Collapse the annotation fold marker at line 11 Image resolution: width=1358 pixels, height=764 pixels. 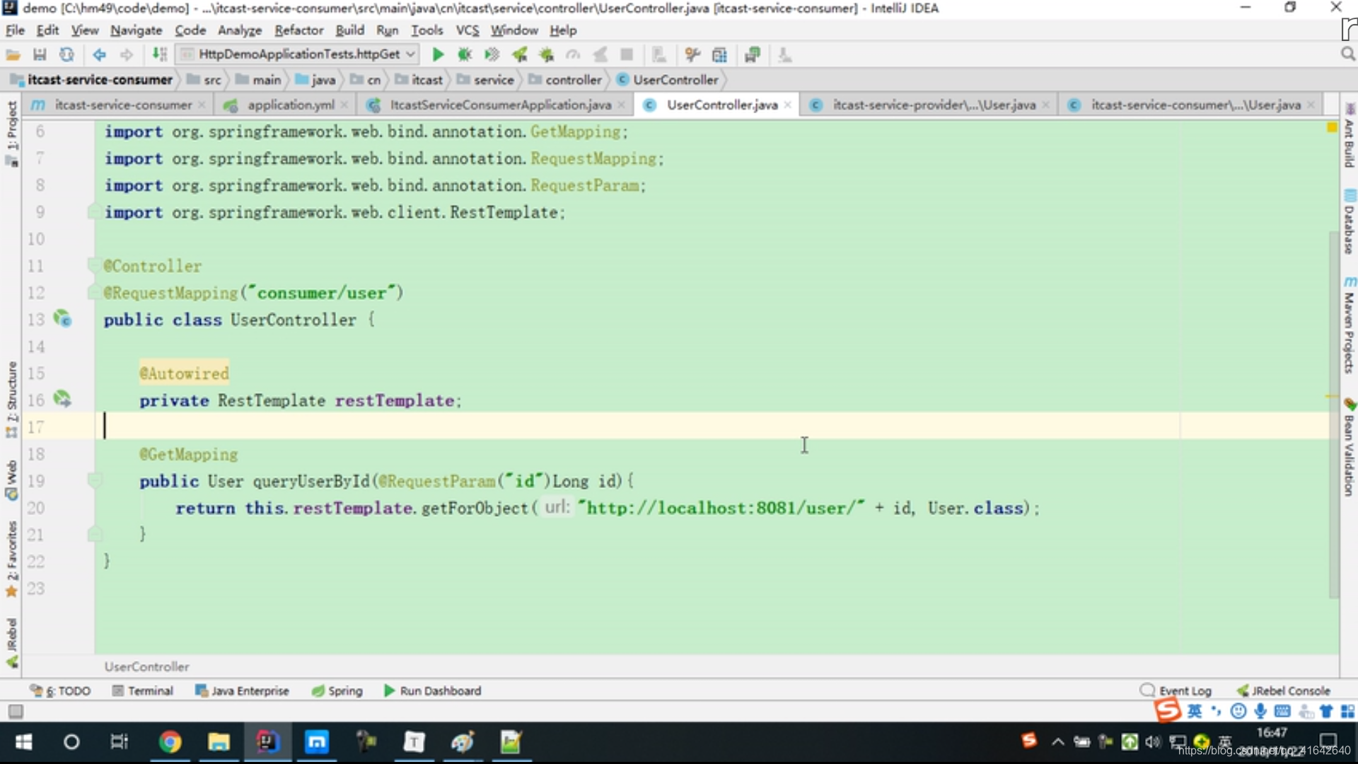[x=93, y=266]
